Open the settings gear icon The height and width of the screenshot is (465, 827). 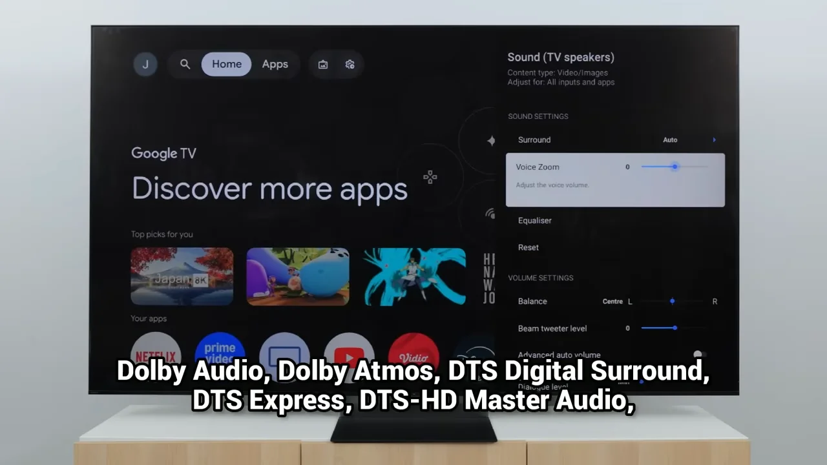(x=350, y=65)
